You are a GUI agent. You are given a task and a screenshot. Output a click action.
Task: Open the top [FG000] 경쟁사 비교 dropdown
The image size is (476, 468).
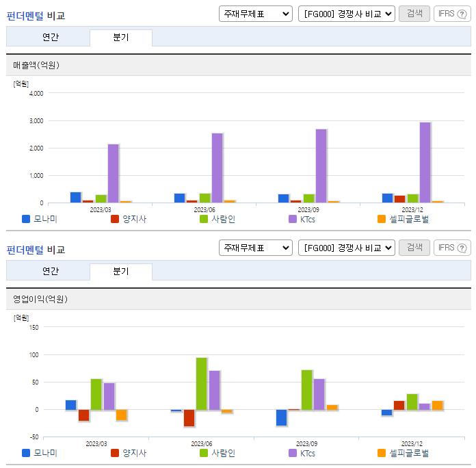(x=346, y=14)
